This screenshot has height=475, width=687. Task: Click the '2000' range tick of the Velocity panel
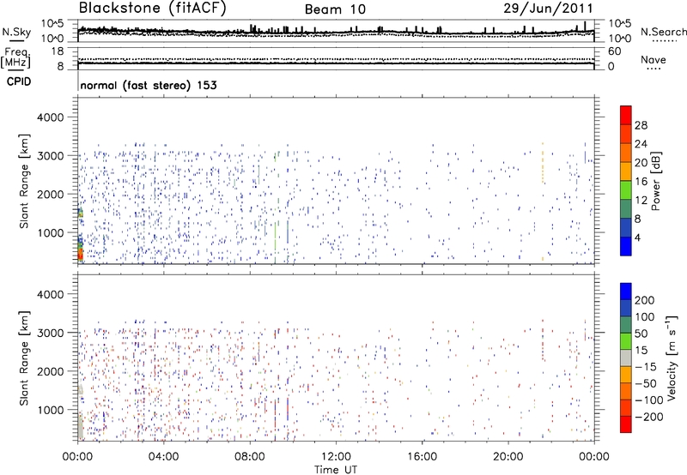pyautogui.click(x=50, y=371)
